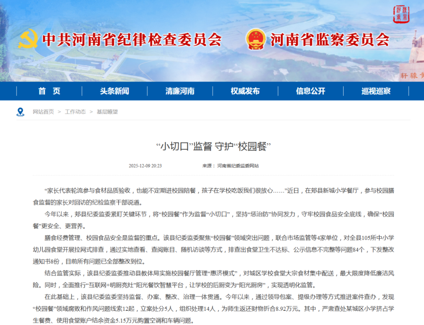
Task: Open the 工作动态 breadcrumb link
Action: (75, 112)
